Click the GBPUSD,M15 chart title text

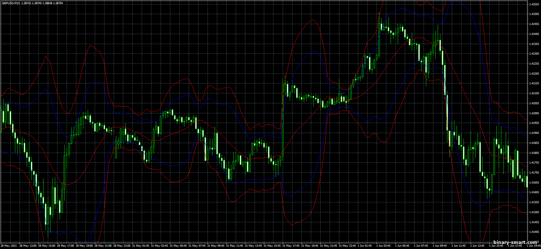coord(11,3)
